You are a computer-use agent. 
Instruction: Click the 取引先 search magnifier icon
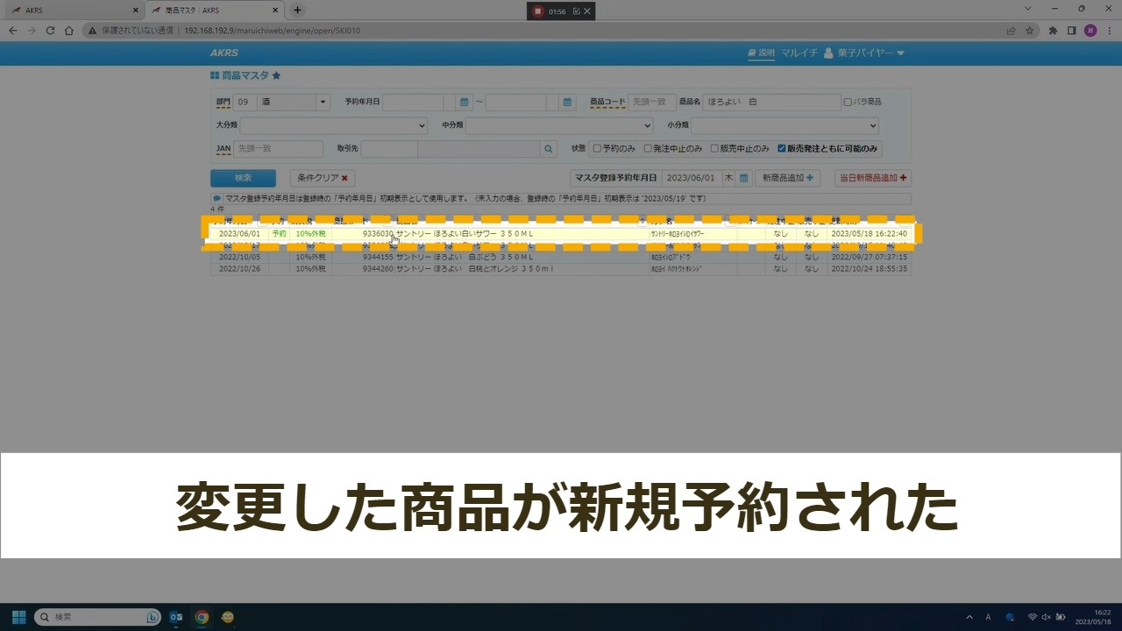coord(549,149)
